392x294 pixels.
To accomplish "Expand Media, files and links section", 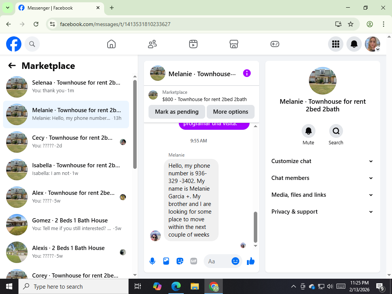I will pyautogui.click(x=322, y=195).
